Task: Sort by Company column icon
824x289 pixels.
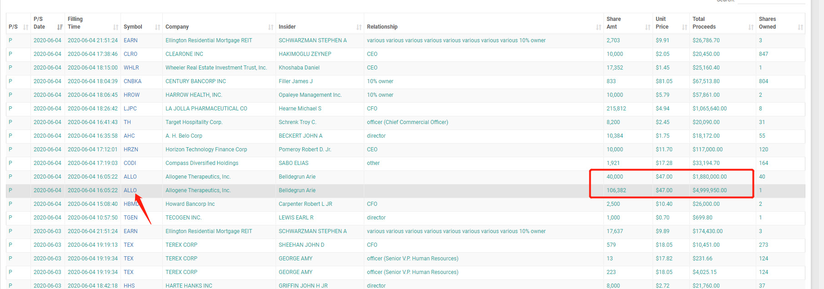Action: 271,27
